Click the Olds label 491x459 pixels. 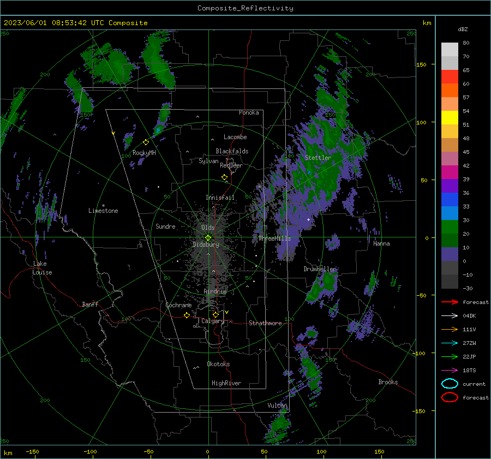(x=208, y=228)
